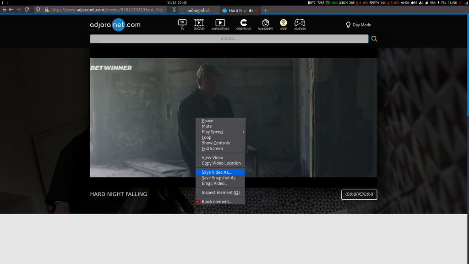Click the 16:56 clock in status bar
Screen dimensions: 469x264
pos(453,3)
